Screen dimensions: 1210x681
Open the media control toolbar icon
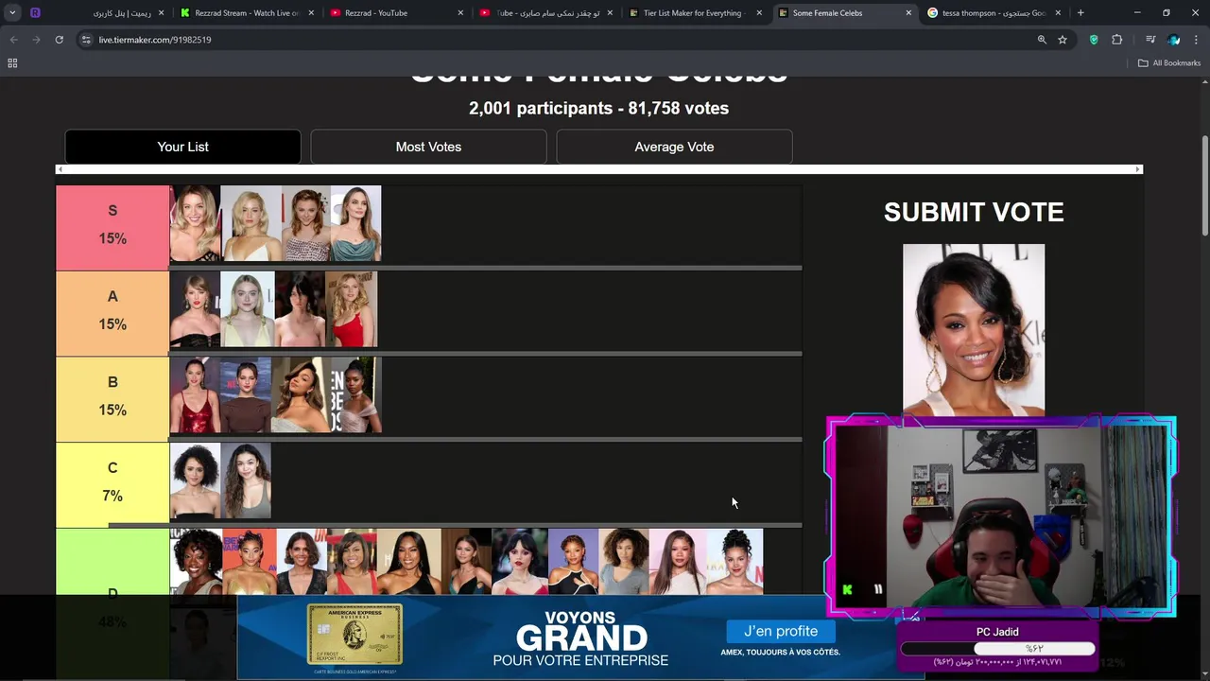point(1150,40)
